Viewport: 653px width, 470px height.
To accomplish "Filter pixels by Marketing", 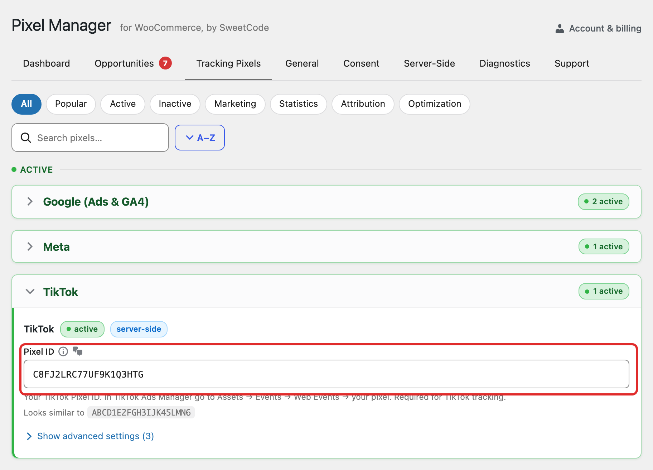I will click(x=235, y=104).
